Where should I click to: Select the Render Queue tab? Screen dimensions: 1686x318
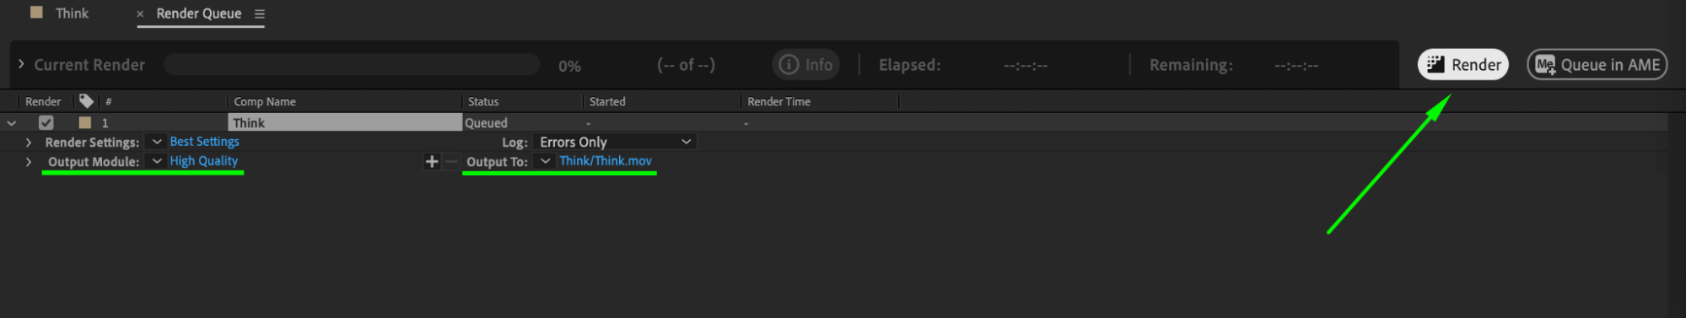199,13
